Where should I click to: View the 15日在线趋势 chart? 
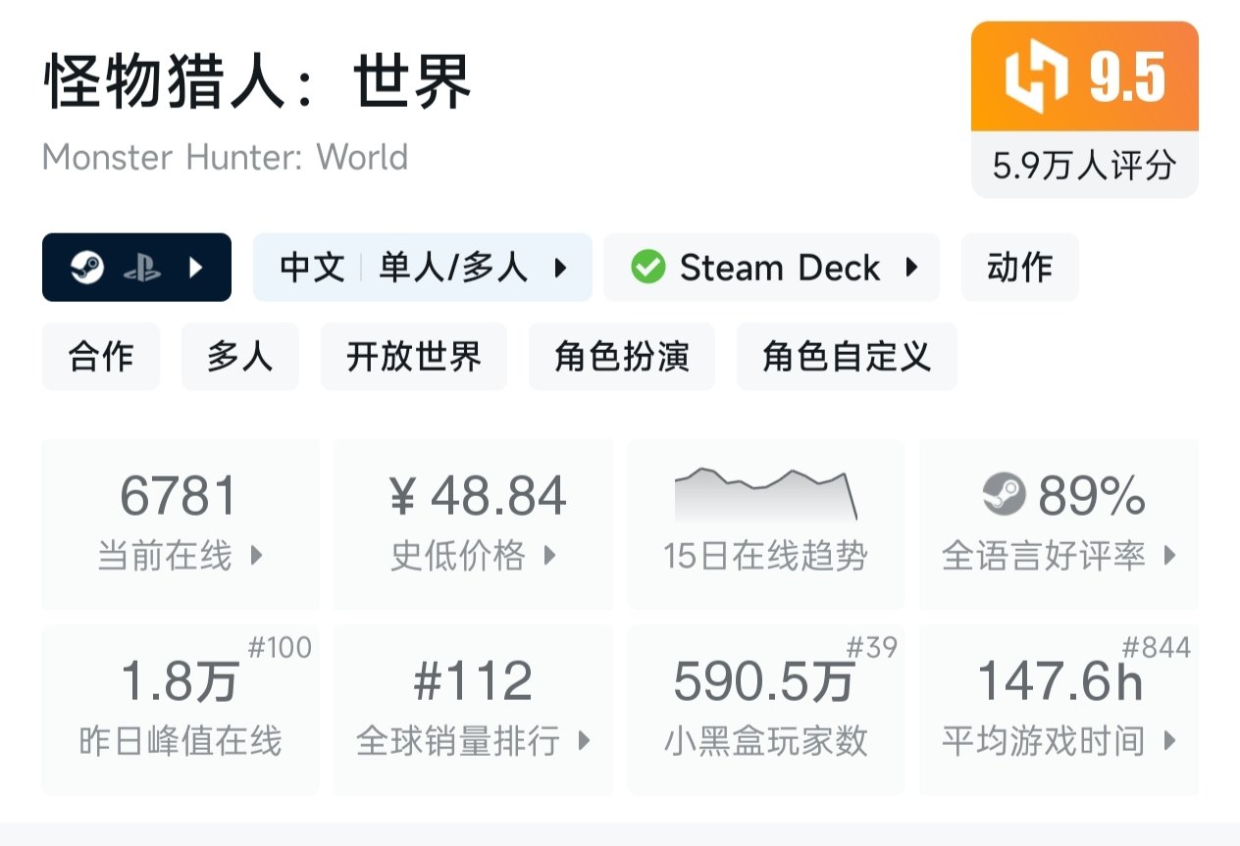click(x=765, y=496)
